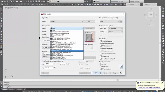Choose Universal Document Converter from printer list
Image resolution: width=165 pixels, height=92 pixels.
(60, 32)
